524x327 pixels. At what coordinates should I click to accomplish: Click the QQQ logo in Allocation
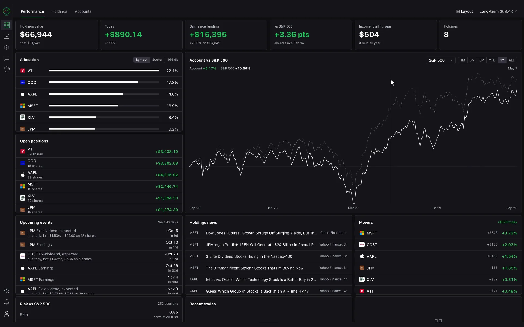click(23, 82)
